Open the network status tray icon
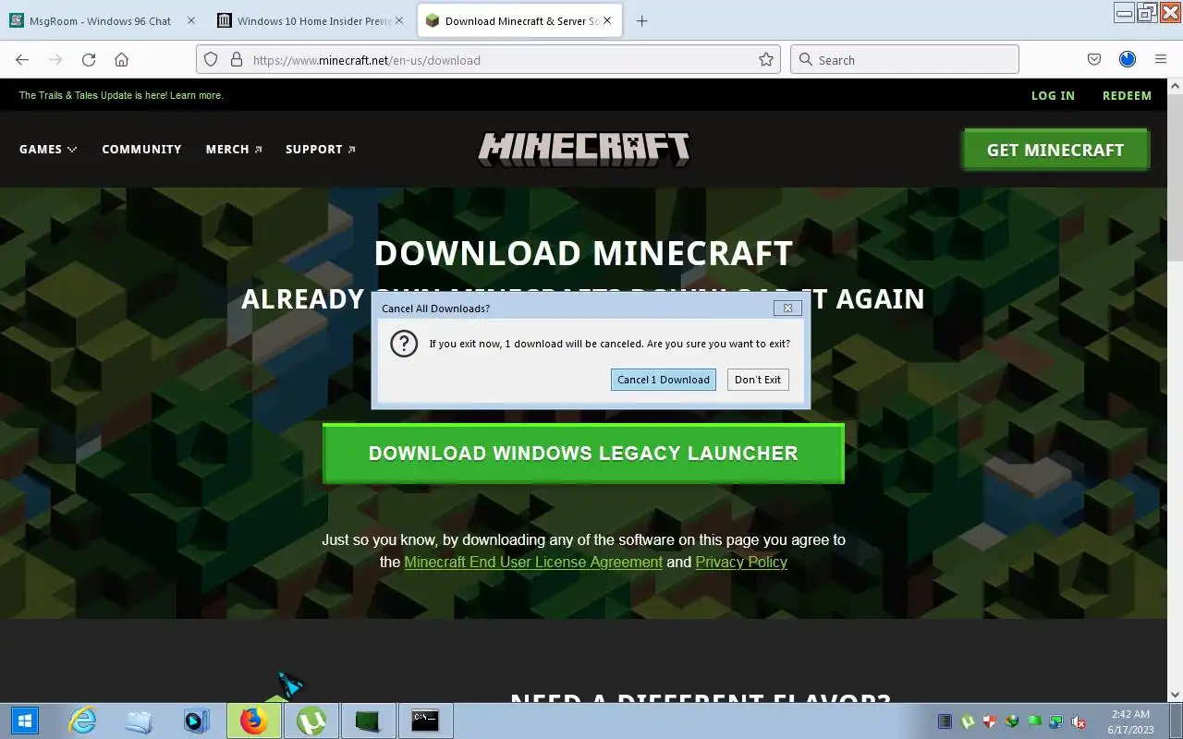 point(1055,721)
